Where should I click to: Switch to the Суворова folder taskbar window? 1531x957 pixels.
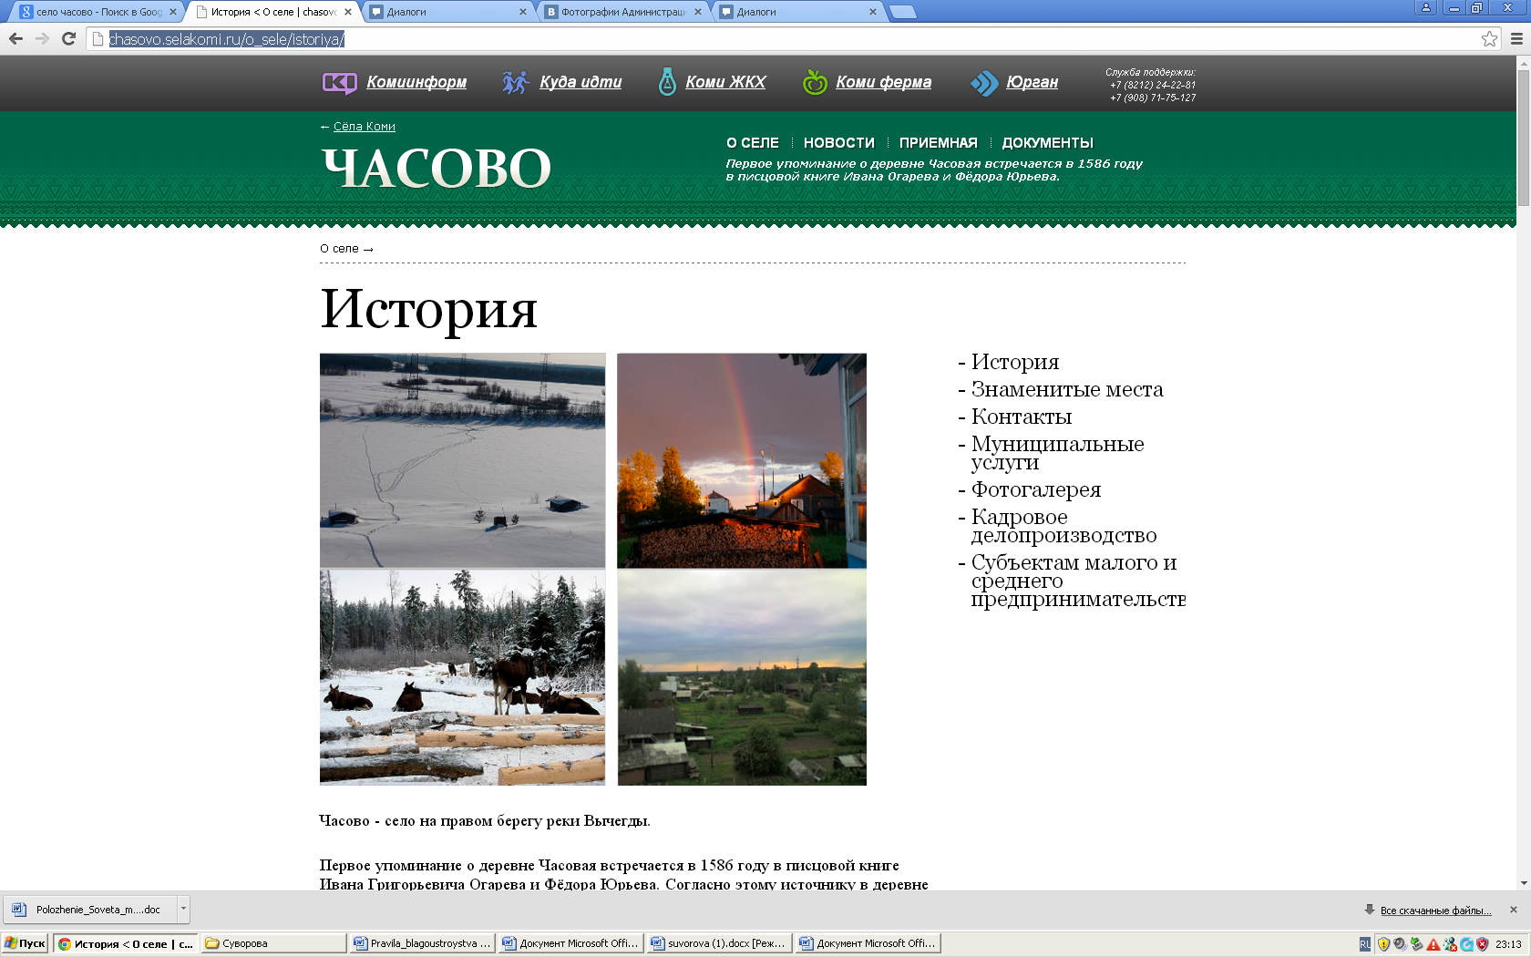pyautogui.click(x=273, y=943)
